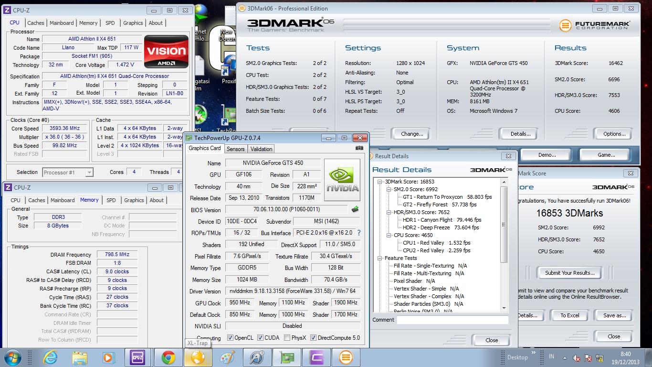Open Paint from the taskbar
Image resolution: width=652 pixels, height=367 pixels.
click(x=227, y=357)
